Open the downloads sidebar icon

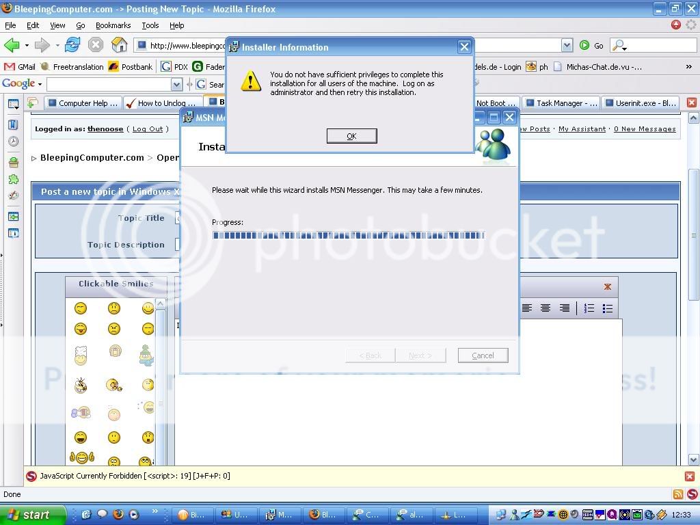14,163
